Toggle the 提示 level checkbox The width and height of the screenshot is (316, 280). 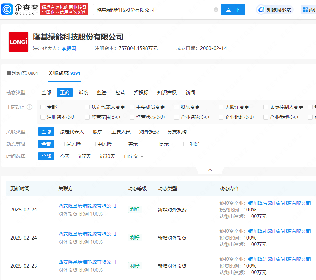pos(155,144)
